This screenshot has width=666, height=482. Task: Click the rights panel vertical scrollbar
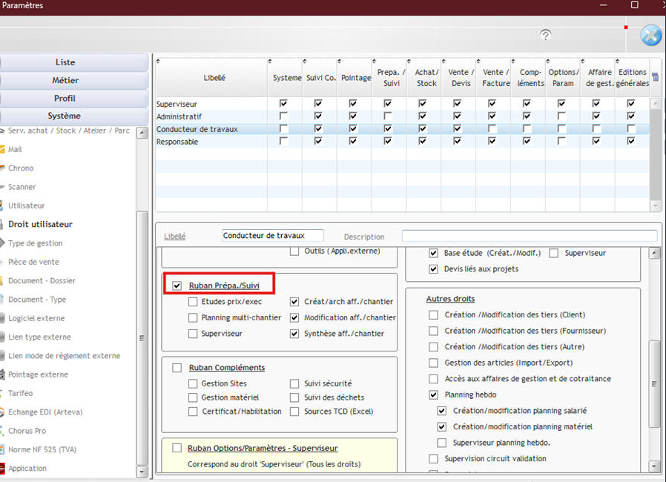point(655,359)
